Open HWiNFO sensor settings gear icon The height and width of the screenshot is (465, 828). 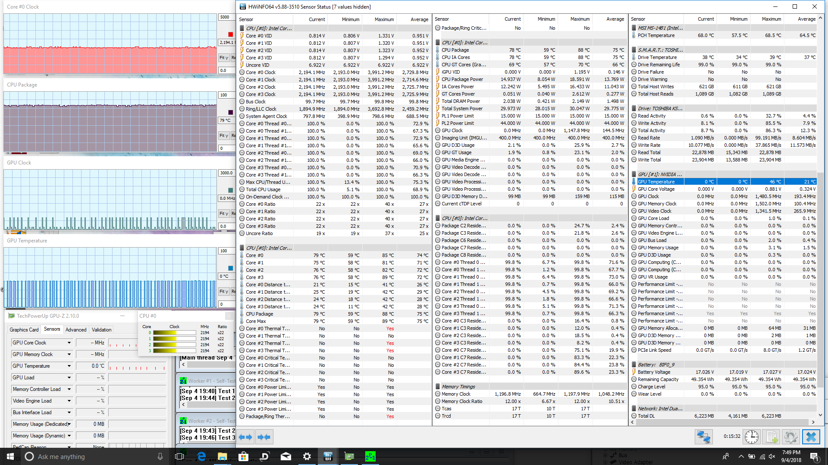point(790,437)
